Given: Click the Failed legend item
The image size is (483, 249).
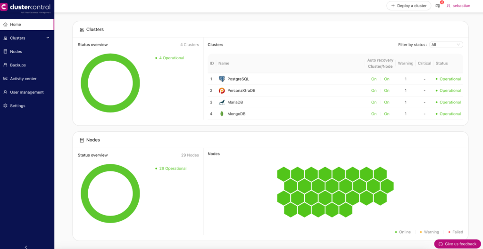Looking at the screenshot, I should [x=456, y=232].
